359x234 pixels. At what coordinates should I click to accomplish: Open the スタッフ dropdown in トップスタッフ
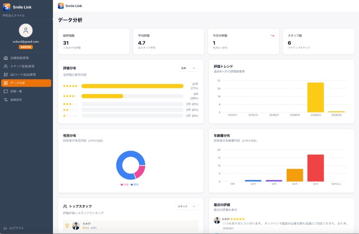point(187,207)
